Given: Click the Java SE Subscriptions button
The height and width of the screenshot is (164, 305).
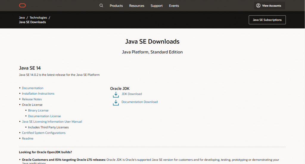Looking at the screenshot, I should [267, 20].
